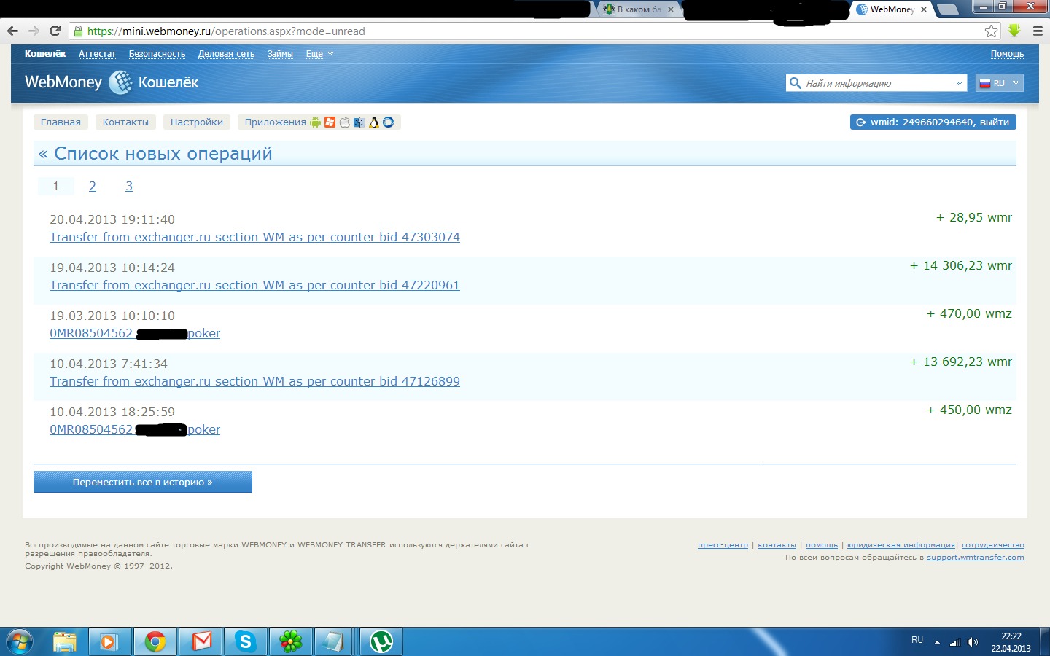
Task: Click the Linux penguin app icon
Action: pyautogui.click(x=373, y=122)
